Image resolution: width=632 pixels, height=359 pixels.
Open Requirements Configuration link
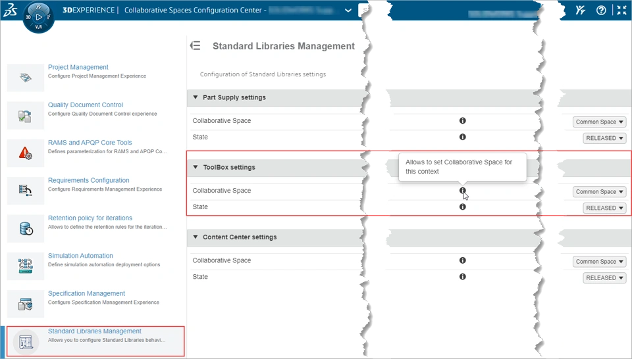tap(89, 180)
